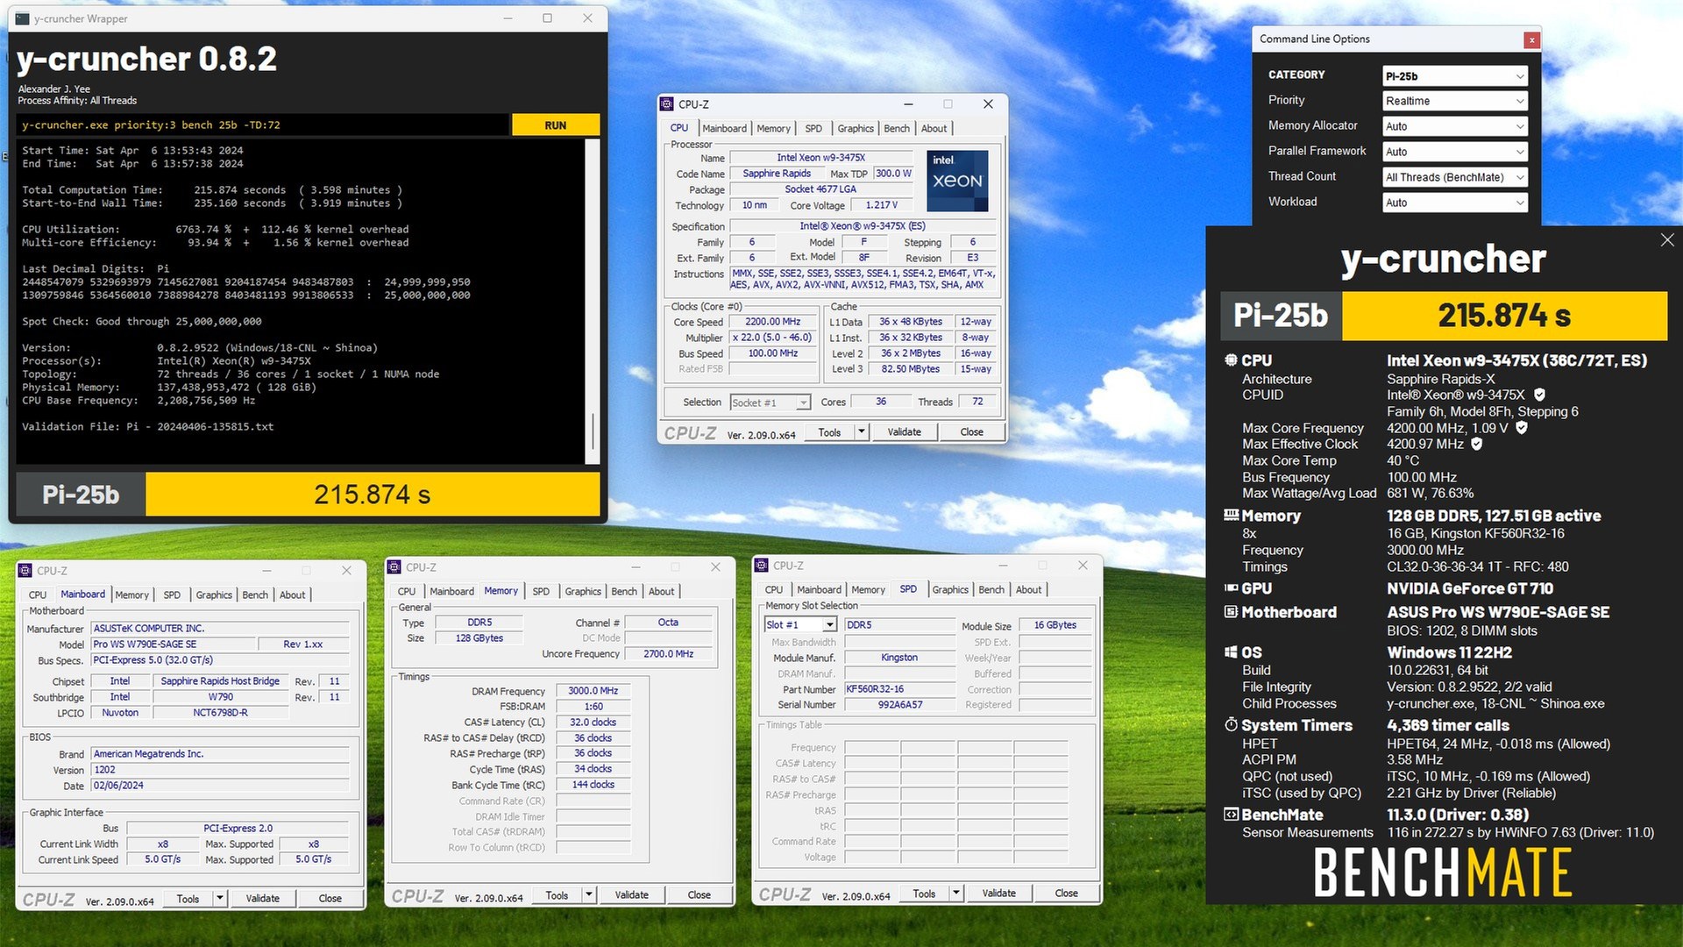Expand the Memory Allocator dropdown

tap(1455, 126)
